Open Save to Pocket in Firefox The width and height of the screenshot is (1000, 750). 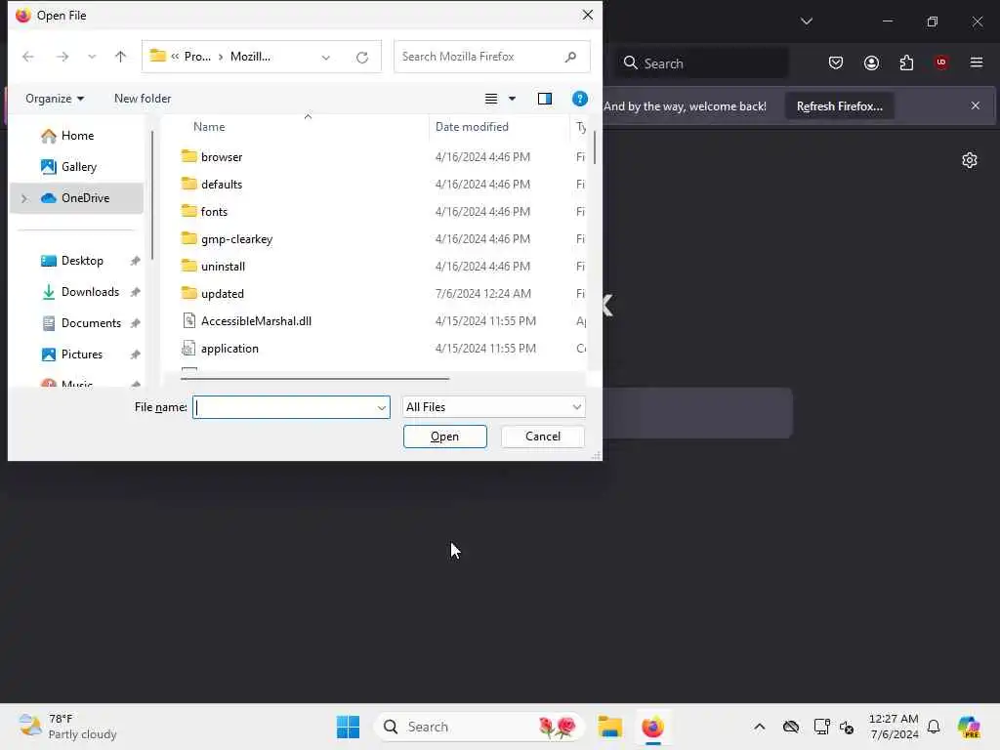[836, 62]
